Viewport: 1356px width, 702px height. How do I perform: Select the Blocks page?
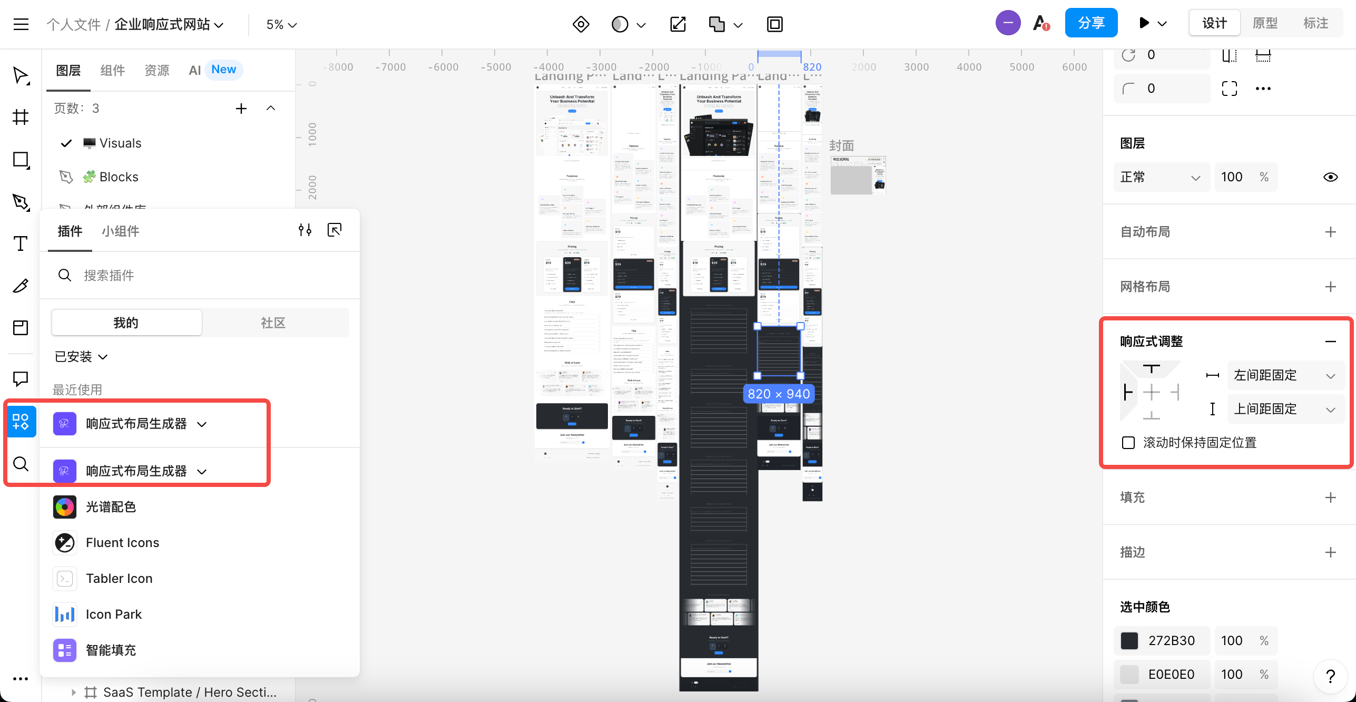point(111,177)
